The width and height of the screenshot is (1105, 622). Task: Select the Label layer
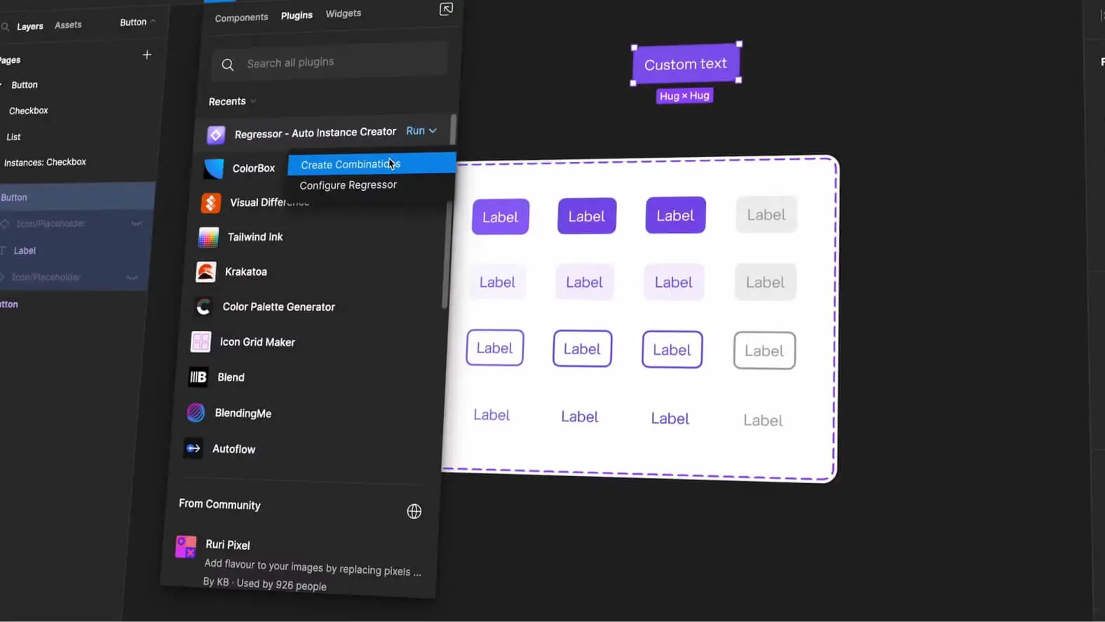(x=25, y=250)
